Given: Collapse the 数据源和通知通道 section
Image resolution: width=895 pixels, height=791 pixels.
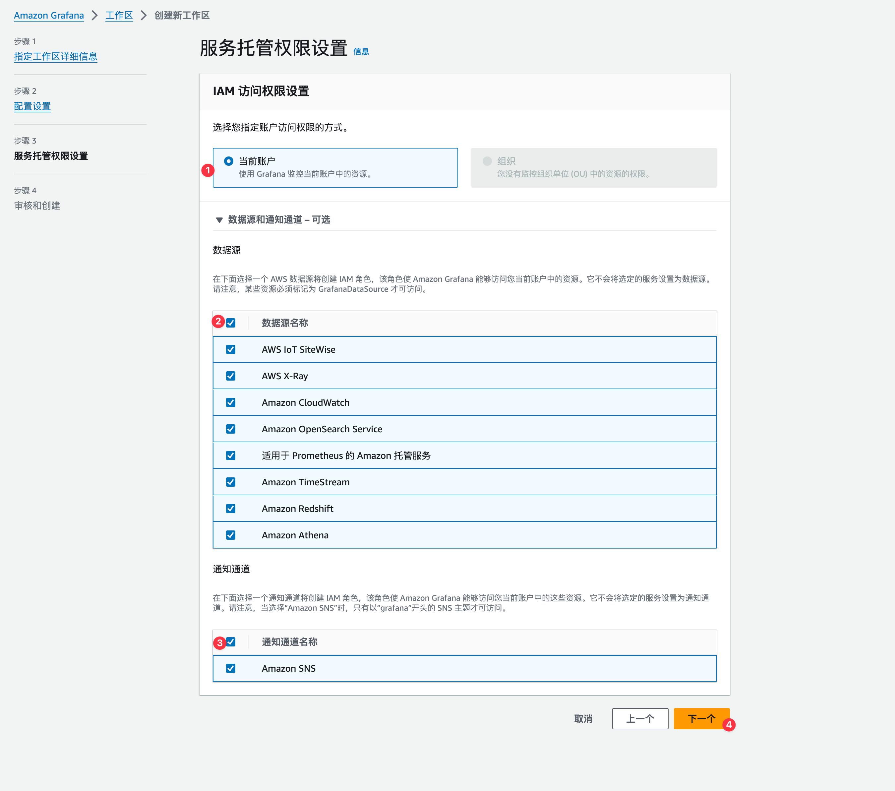Looking at the screenshot, I should [x=219, y=220].
